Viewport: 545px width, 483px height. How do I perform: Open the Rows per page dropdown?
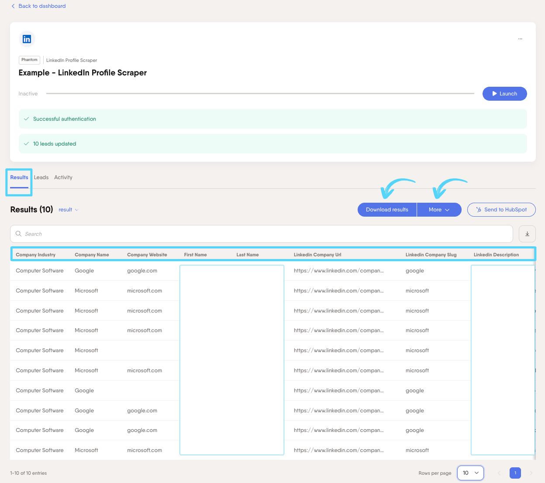tap(470, 473)
